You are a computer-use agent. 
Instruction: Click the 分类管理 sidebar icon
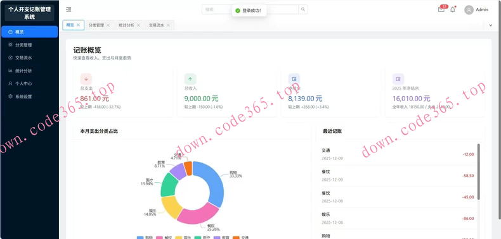point(11,45)
